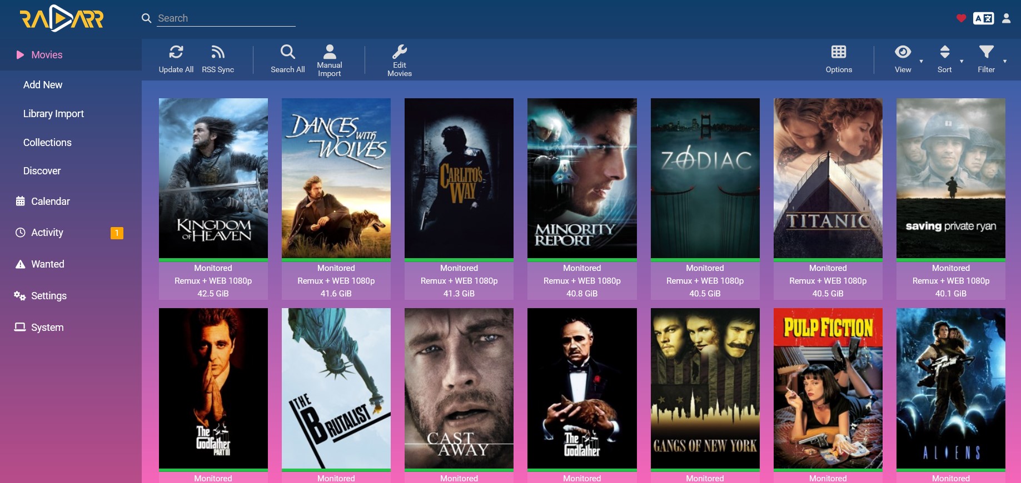Viewport: 1021px width, 483px height.
Task: Open Kingdom of Heaven poster
Action: [x=213, y=178]
